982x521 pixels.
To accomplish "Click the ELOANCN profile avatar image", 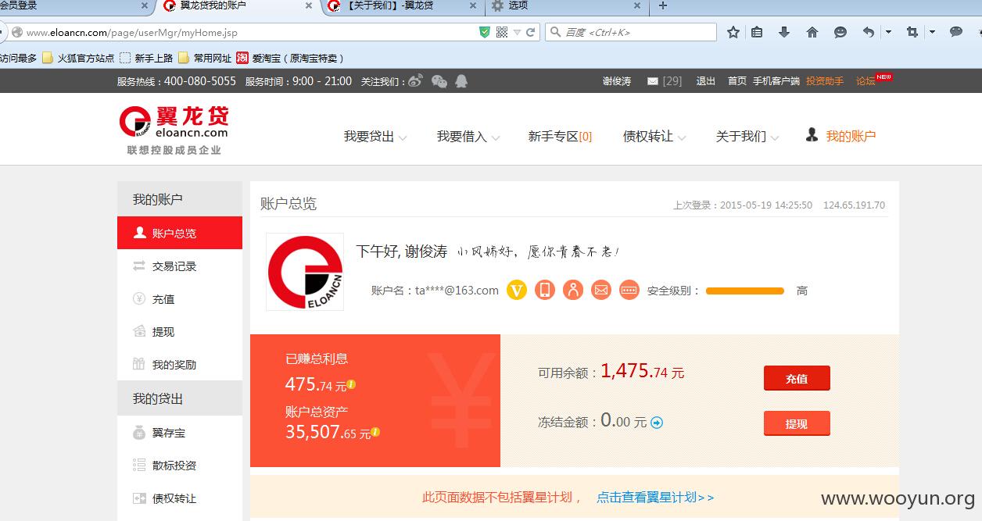I will point(305,272).
